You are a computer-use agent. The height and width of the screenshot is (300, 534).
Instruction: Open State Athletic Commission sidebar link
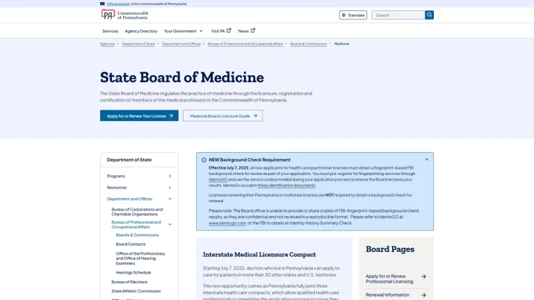pos(136,291)
